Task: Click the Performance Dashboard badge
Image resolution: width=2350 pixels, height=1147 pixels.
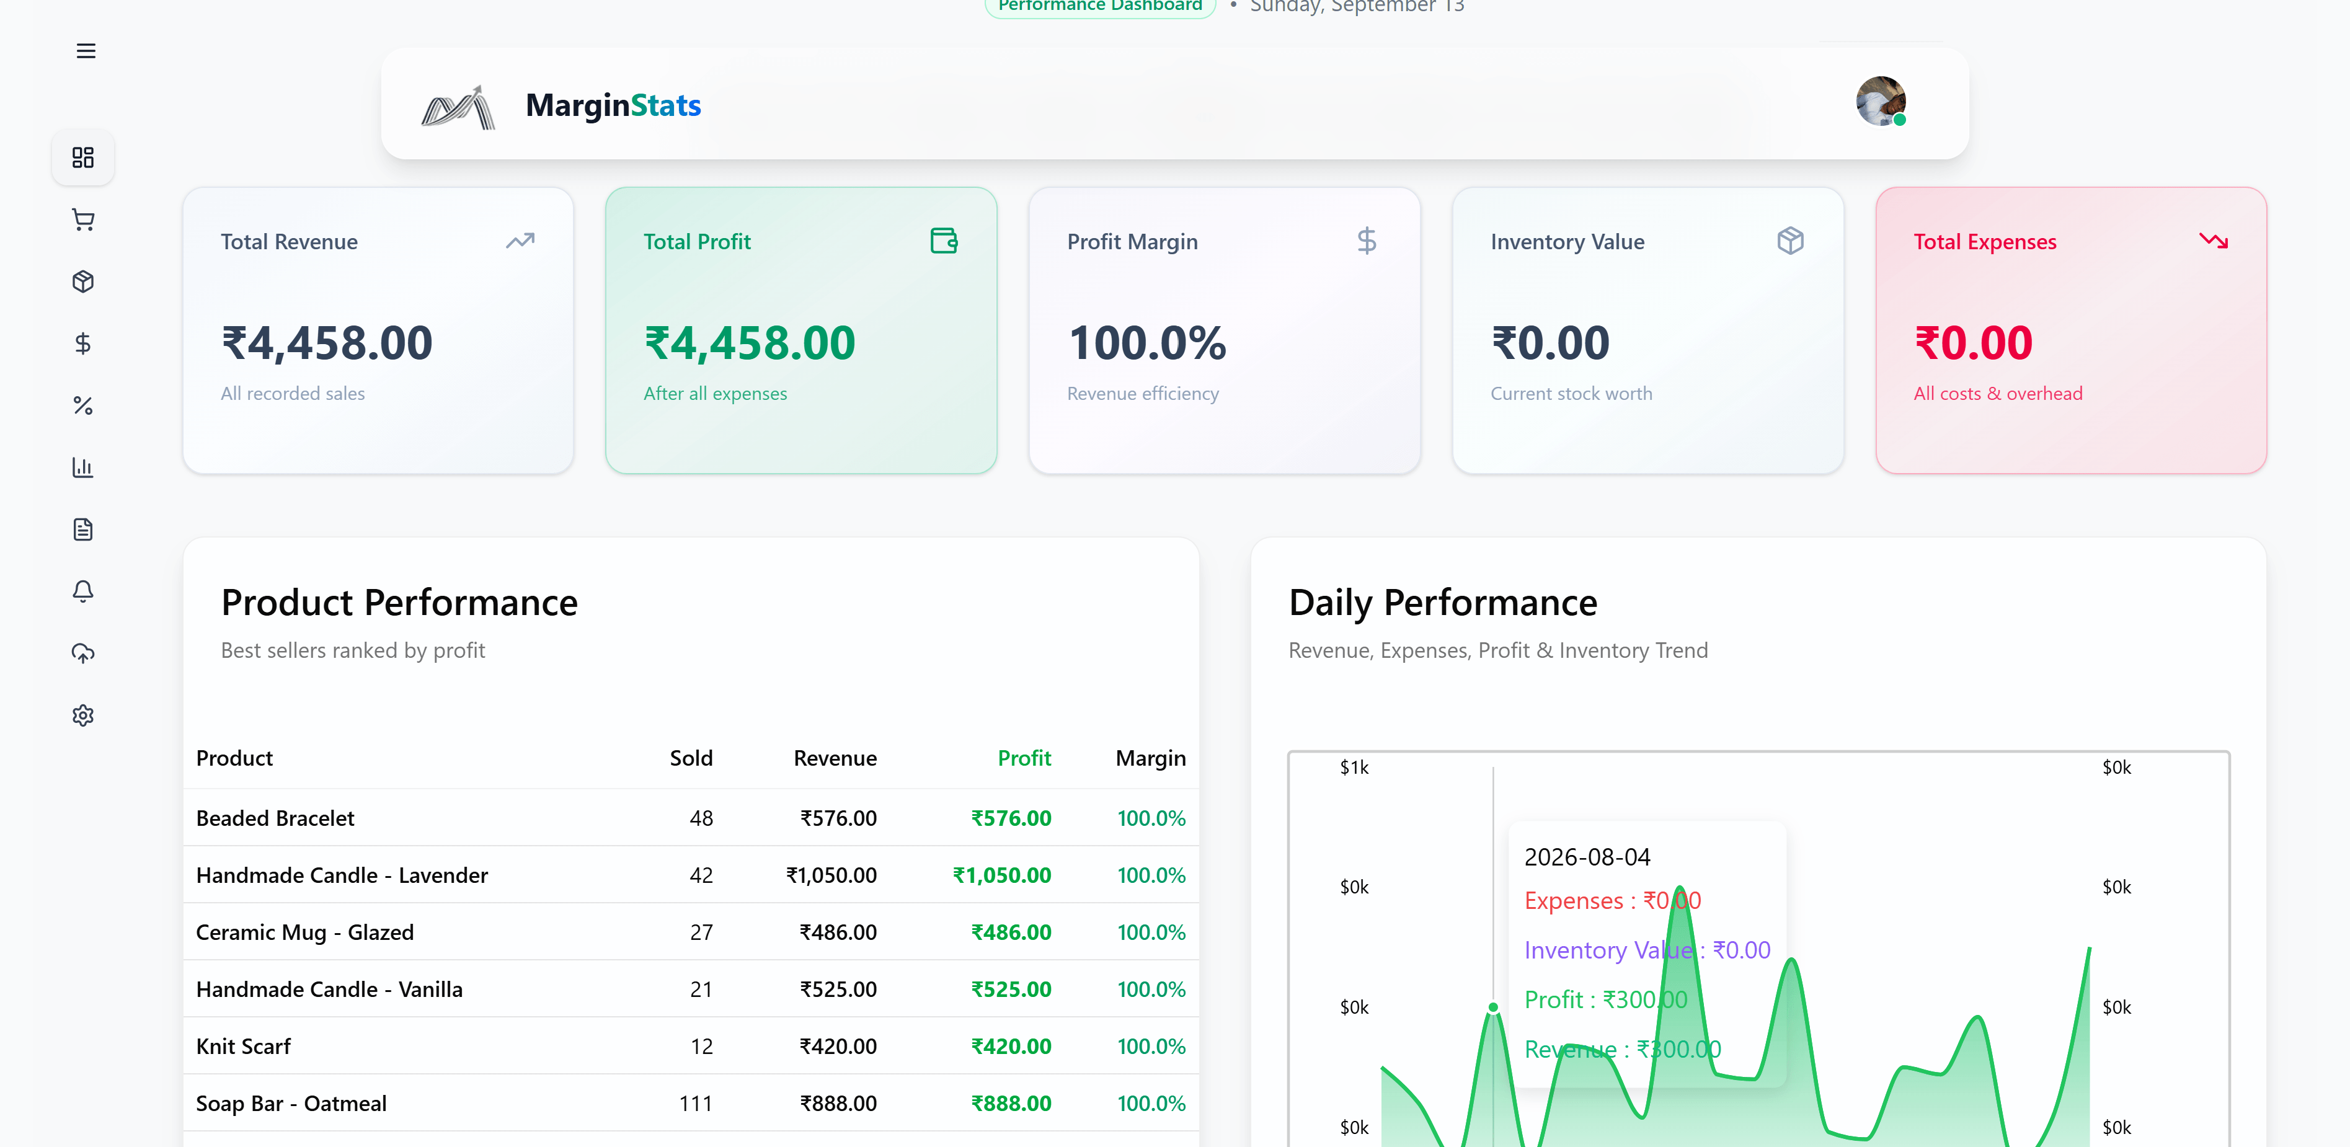Action: click(1100, 6)
